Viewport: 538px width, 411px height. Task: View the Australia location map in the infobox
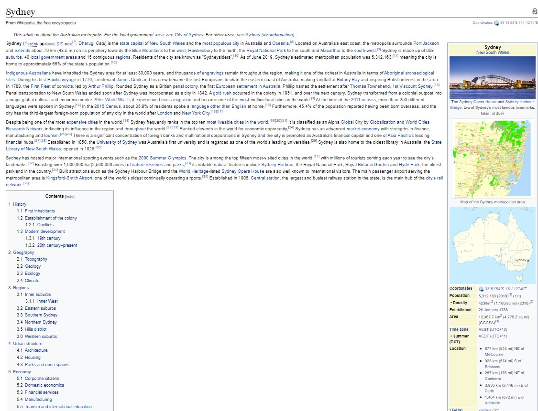[x=492, y=245]
